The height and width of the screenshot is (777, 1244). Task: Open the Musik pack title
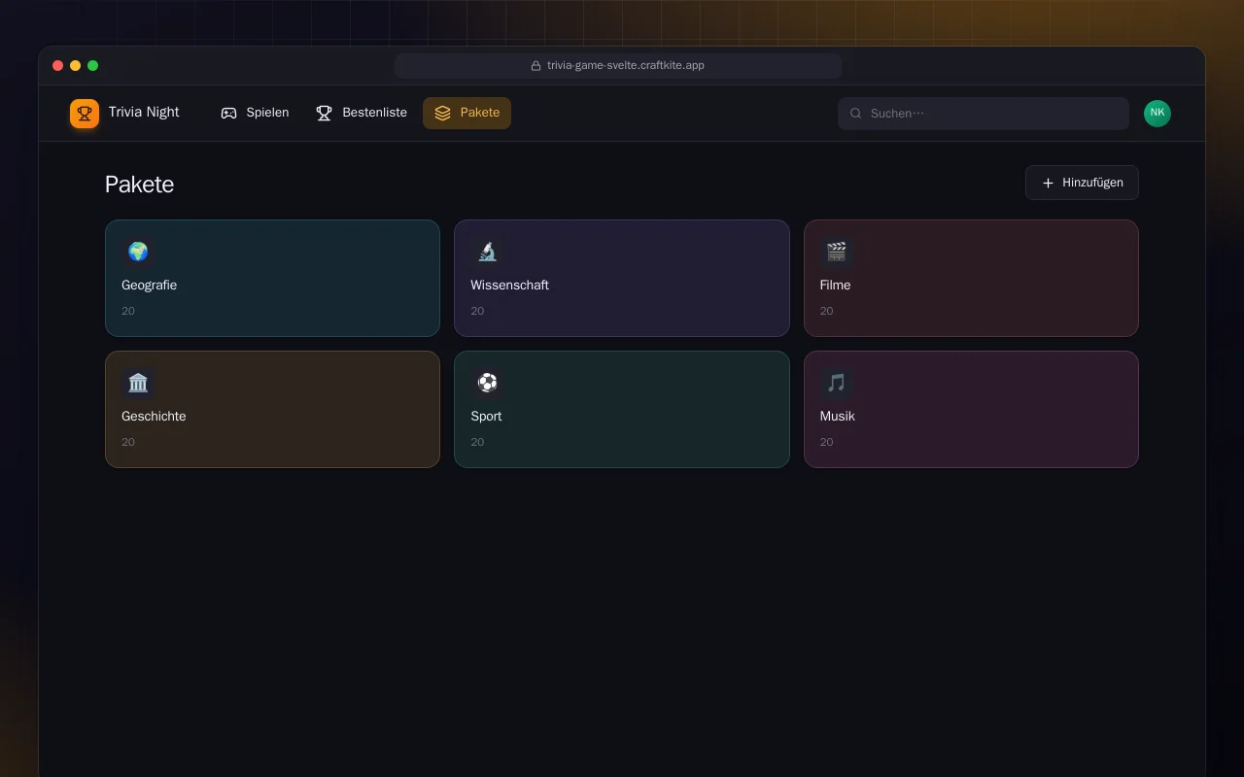837,416
